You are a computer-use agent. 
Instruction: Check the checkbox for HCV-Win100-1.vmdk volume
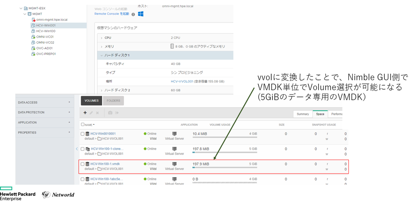[82, 164]
